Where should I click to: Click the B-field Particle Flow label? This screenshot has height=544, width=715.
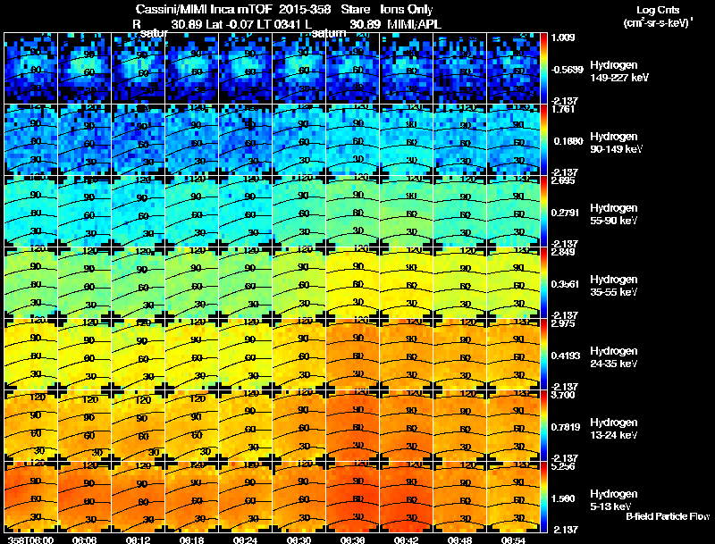668,516
